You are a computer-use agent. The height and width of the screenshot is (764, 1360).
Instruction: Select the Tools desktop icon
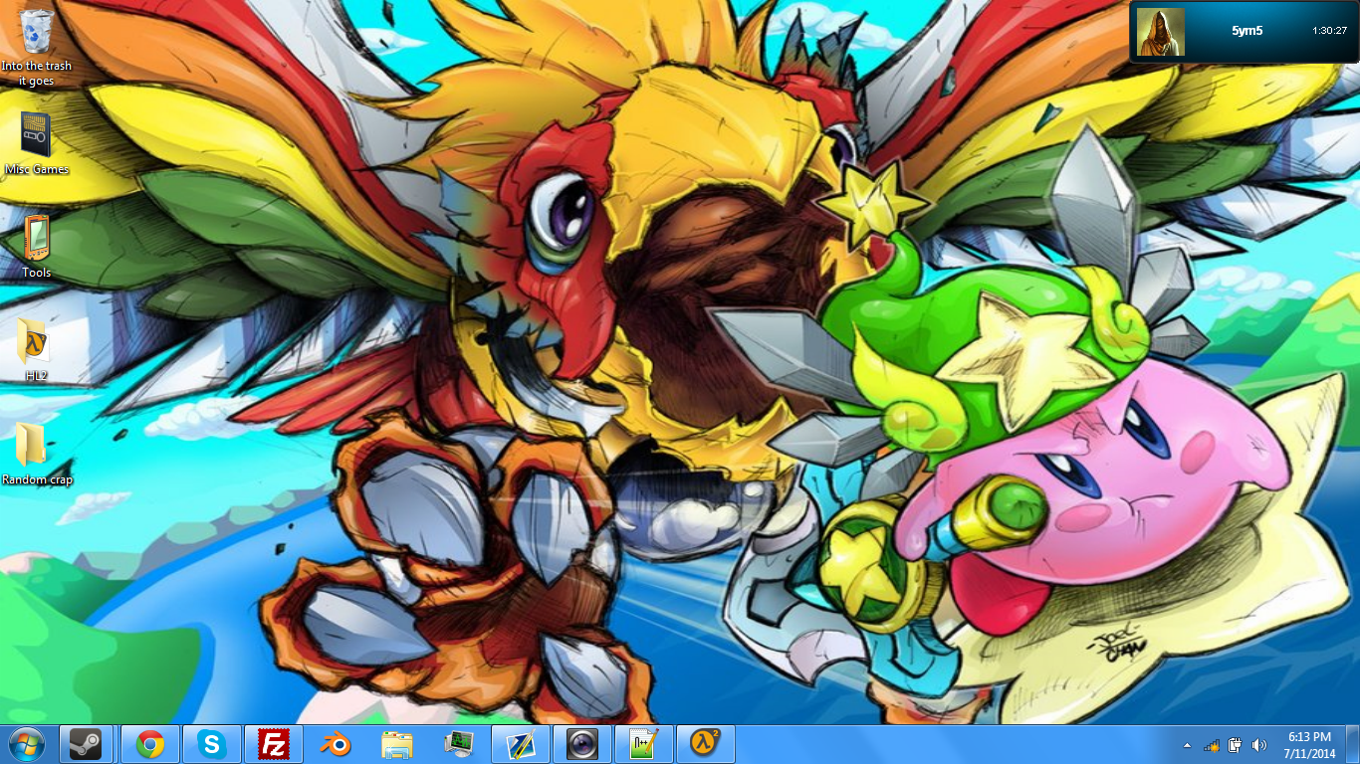click(x=36, y=238)
